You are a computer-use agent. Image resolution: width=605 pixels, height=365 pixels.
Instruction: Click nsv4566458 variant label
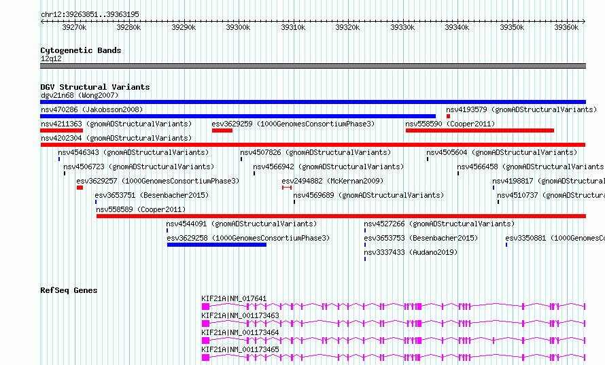click(531, 167)
